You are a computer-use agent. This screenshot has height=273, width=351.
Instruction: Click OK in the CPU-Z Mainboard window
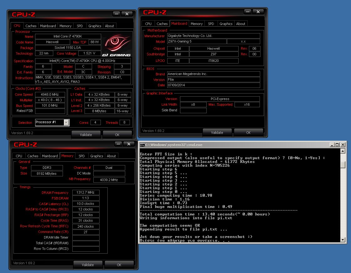[249, 133]
